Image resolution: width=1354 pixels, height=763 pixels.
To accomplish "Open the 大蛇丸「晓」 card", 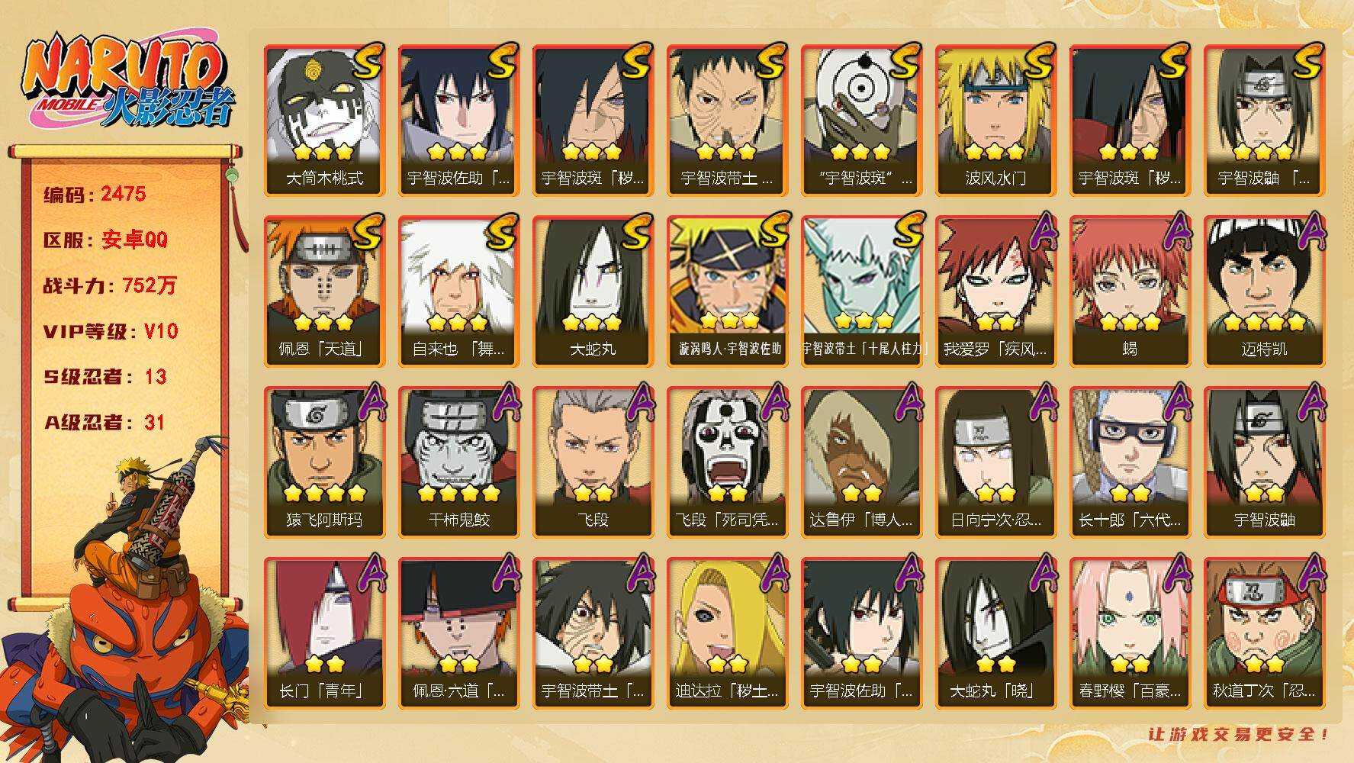I will [x=996, y=633].
